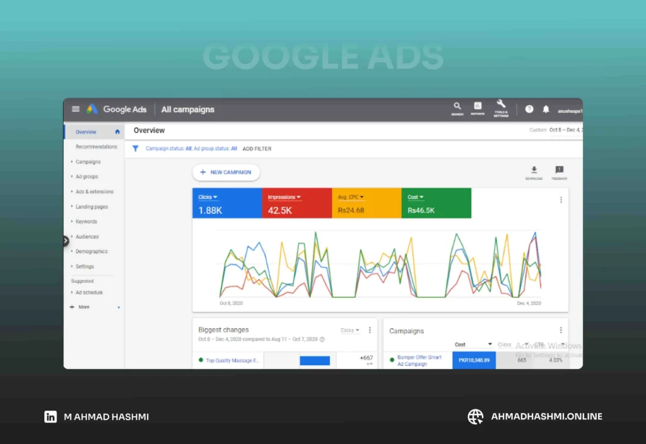Click the Download icon
The height and width of the screenshot is (444, 646).
(x=534, y=170)
